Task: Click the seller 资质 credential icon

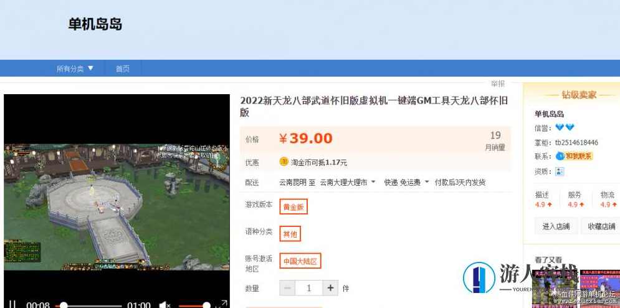Action: pyautogui.click(x=560, y=171)
